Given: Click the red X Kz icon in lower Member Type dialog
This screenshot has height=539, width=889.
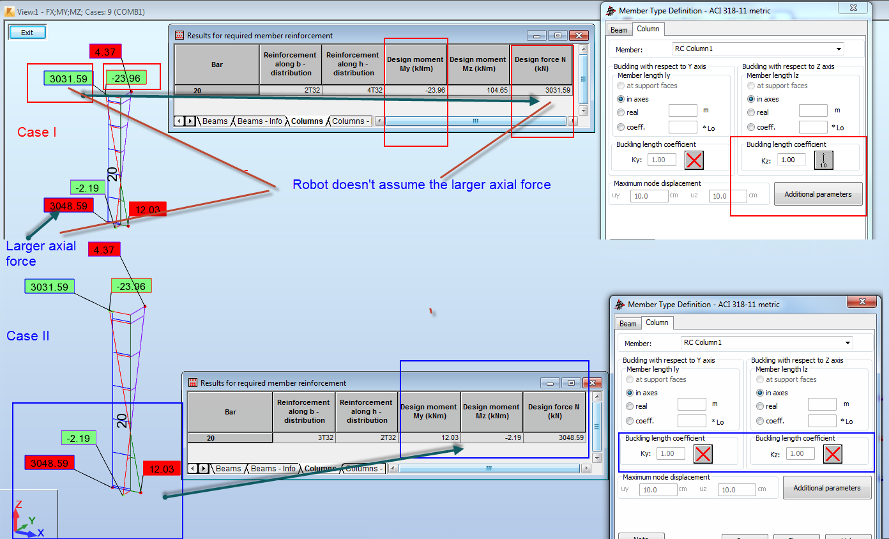Looking at the screenshot, I should 832,453.
